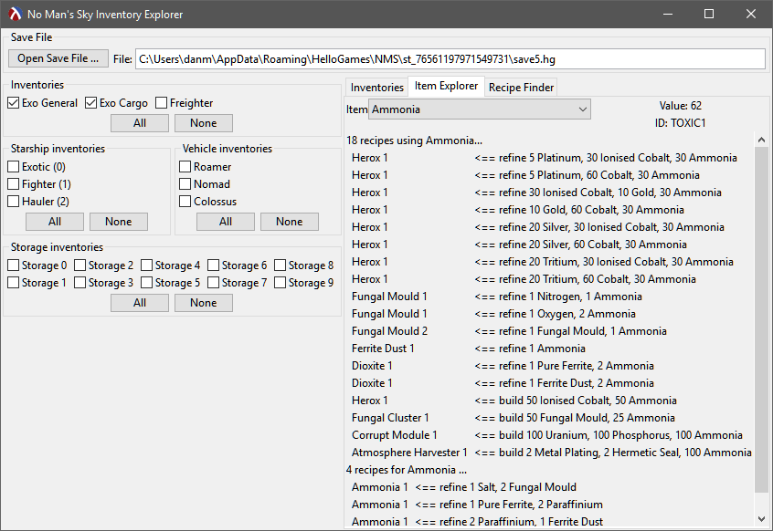773x531 pixels.
Task: Check the Storage 7 checkbox
Action: (213, 283)
